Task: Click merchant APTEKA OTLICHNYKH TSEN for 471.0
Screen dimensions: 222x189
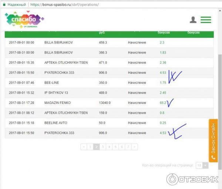Action: coord(66,63)
